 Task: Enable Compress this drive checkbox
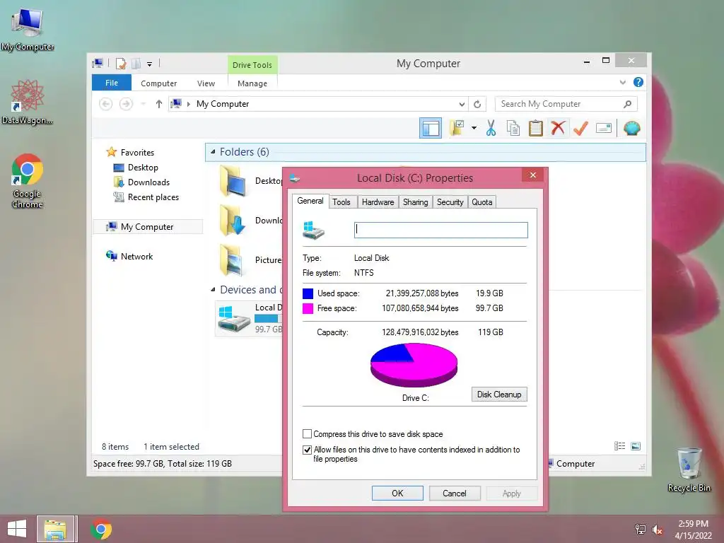pyautogui.click(x=307, y=434)
